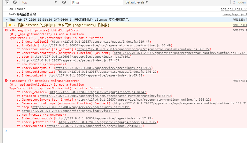The width and height of the screenshot is (247, 143).
Task: Open index.js:17:191 link in getNoticeList trace
Action: click(x=81, y=107)
